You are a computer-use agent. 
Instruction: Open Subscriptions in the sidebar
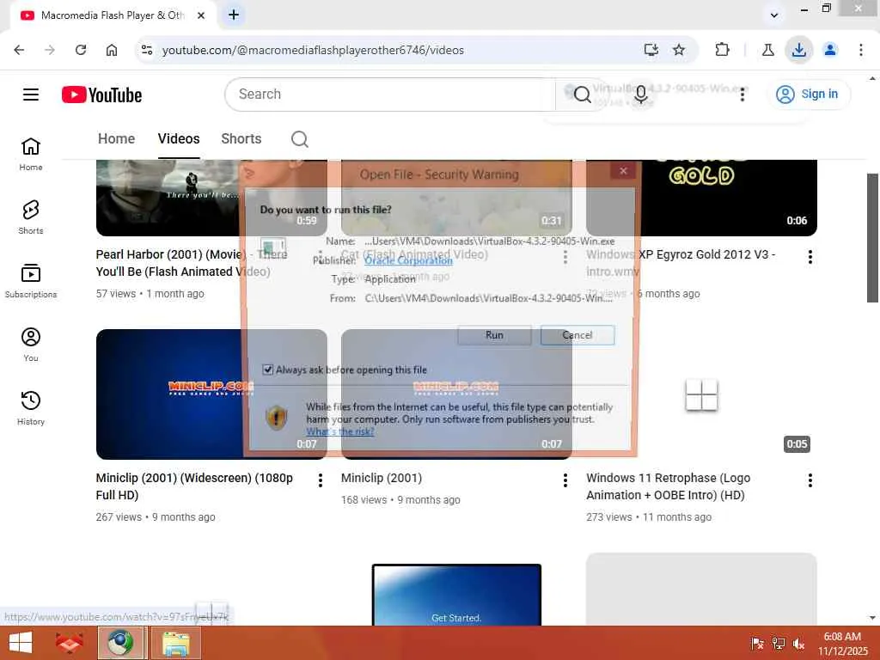[x=31, y=281]
